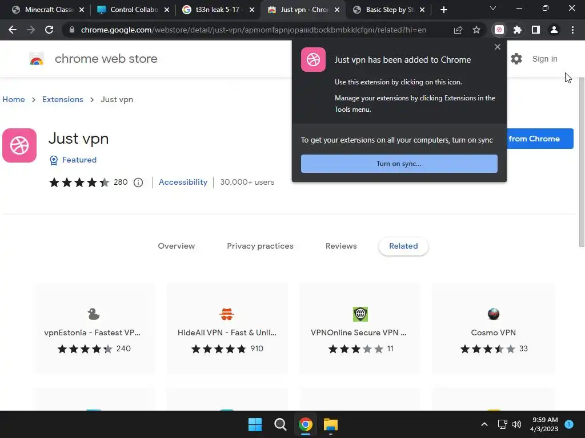Image resolution: width=585 pixels, height=438 pixels.
Task: Open the Just vpn extension toolbar icon
Action: 499,30
